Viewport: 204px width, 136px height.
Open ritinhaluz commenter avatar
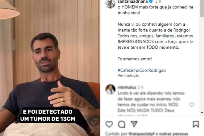pos(110,89)
